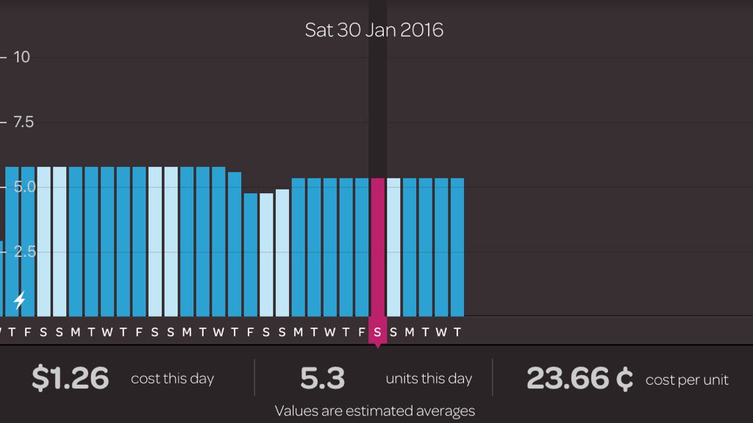Click the Values are estimated averages note
This screenshot has height=423, width=753.
click(375, 411)
